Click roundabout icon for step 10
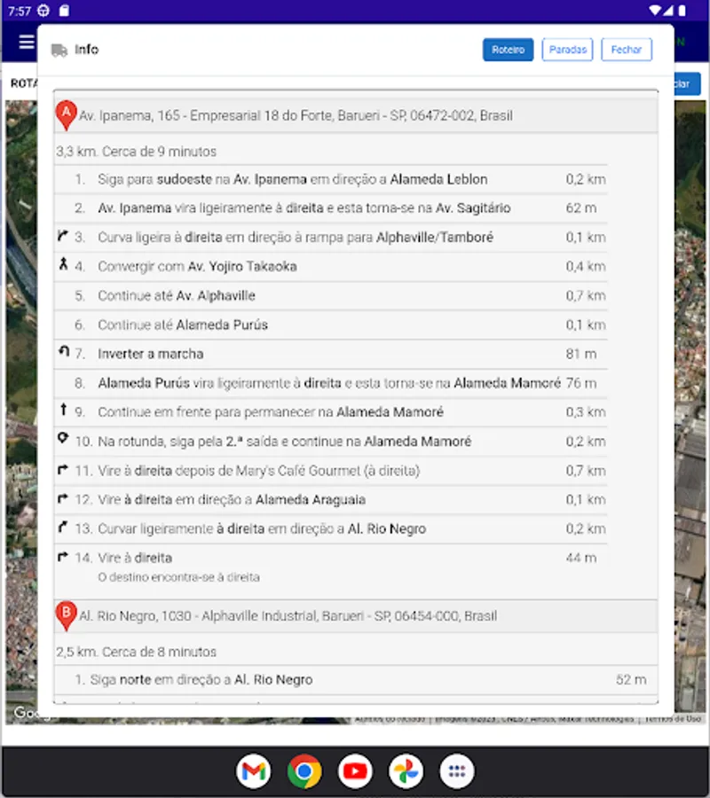The height and width of the screenshot is (798, 710). [63, 438]
